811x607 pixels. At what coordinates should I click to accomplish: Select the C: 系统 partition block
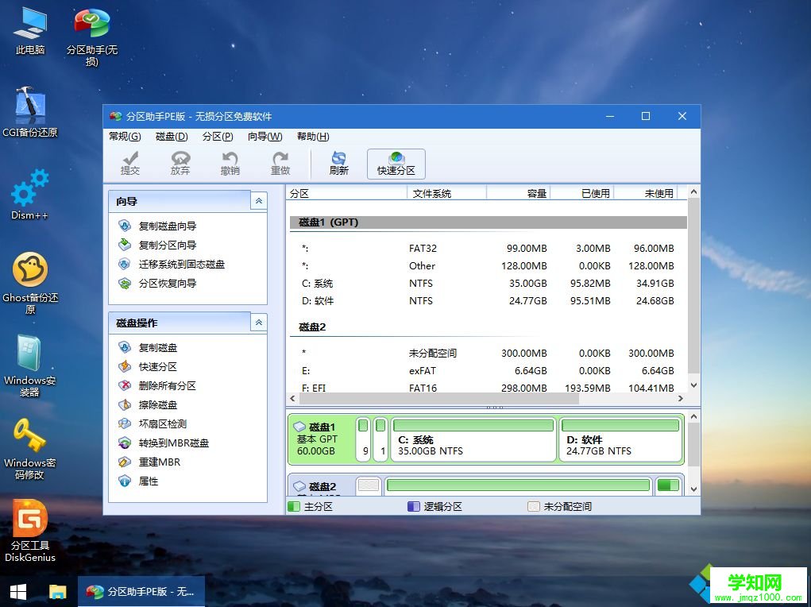click(473, 439)
